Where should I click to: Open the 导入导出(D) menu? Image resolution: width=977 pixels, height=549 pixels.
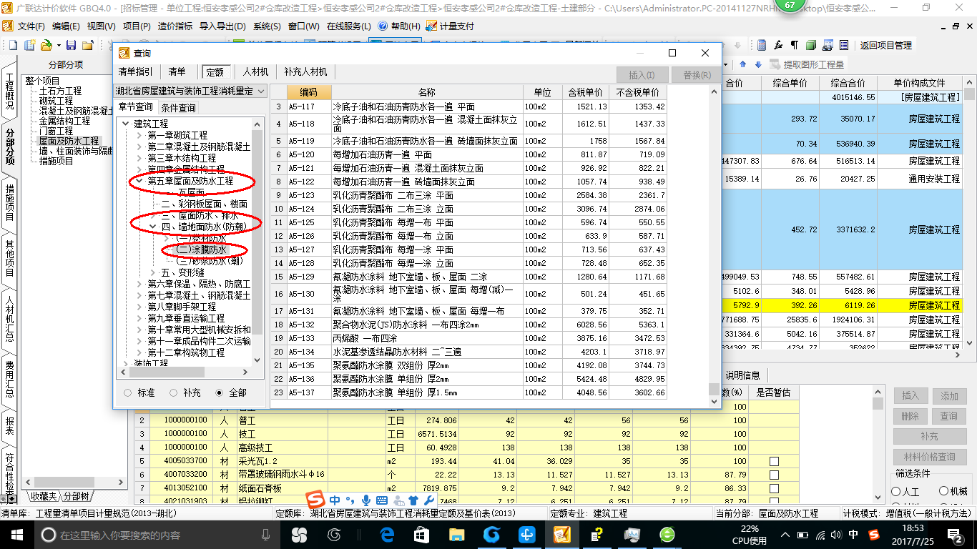(222, 26)
